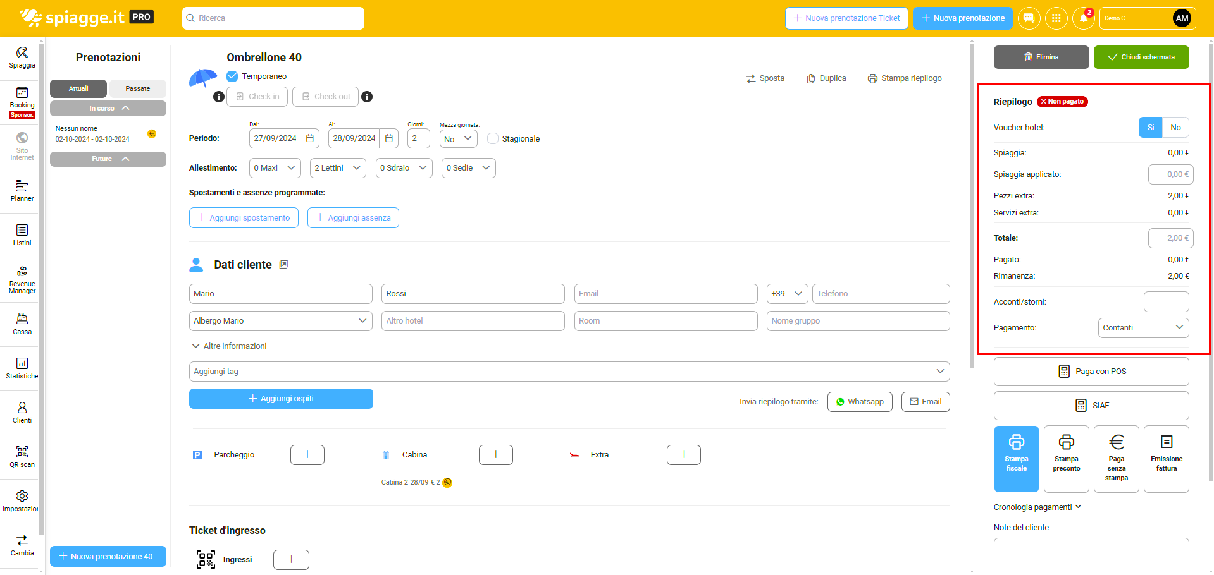Open the Planner sidebar icon
The width and height of the screenshot is (1214, 575).
[x=22, y=190]
